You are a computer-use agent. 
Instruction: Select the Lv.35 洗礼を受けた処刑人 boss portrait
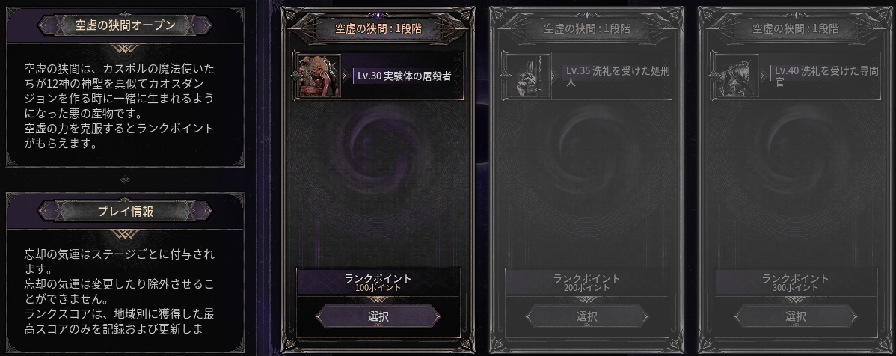[x=527, y=76]
